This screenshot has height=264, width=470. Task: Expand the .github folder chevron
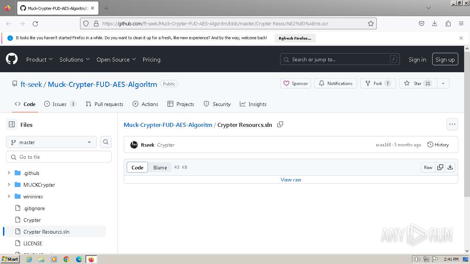point(9,173)
